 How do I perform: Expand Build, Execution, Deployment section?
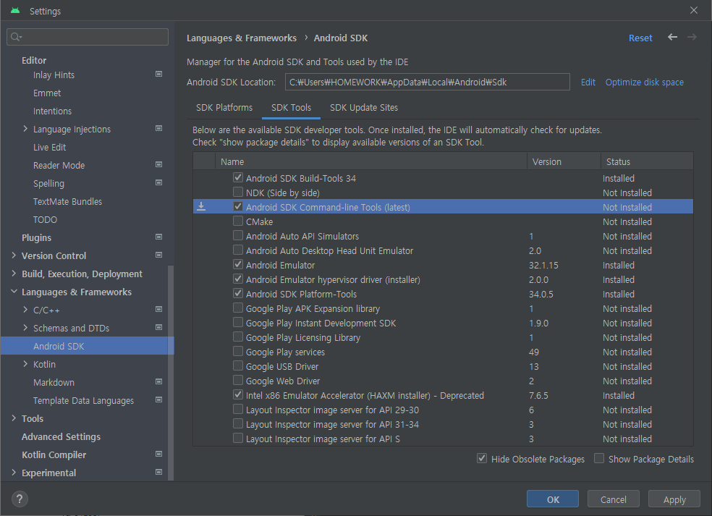coord(14,274)
